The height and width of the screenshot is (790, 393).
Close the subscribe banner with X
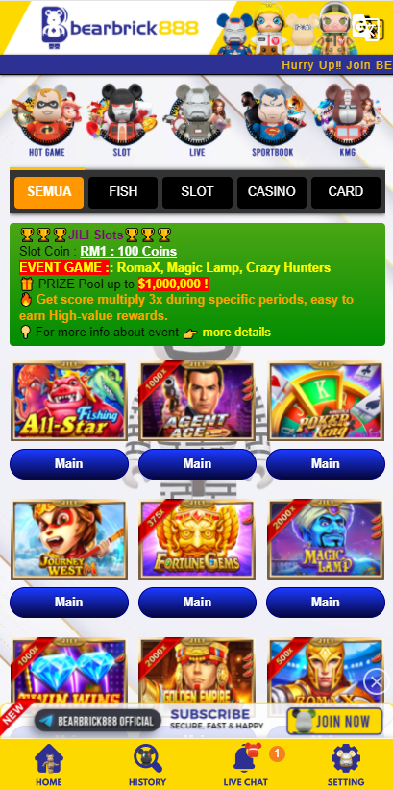[x=376, y=682]
